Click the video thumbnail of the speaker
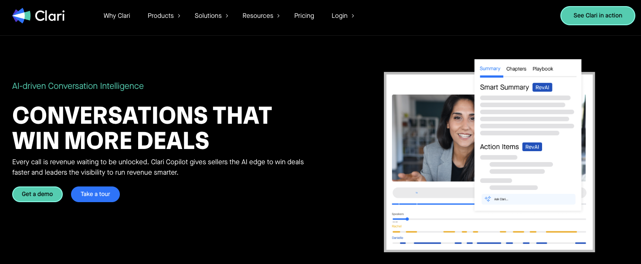This screenshot has width=641, height=264. [434, 138]
